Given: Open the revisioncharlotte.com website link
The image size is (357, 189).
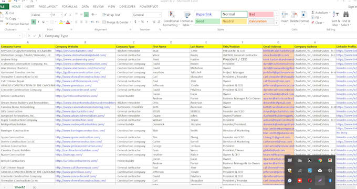Looking at the screenshot, I should coord(74,51).
